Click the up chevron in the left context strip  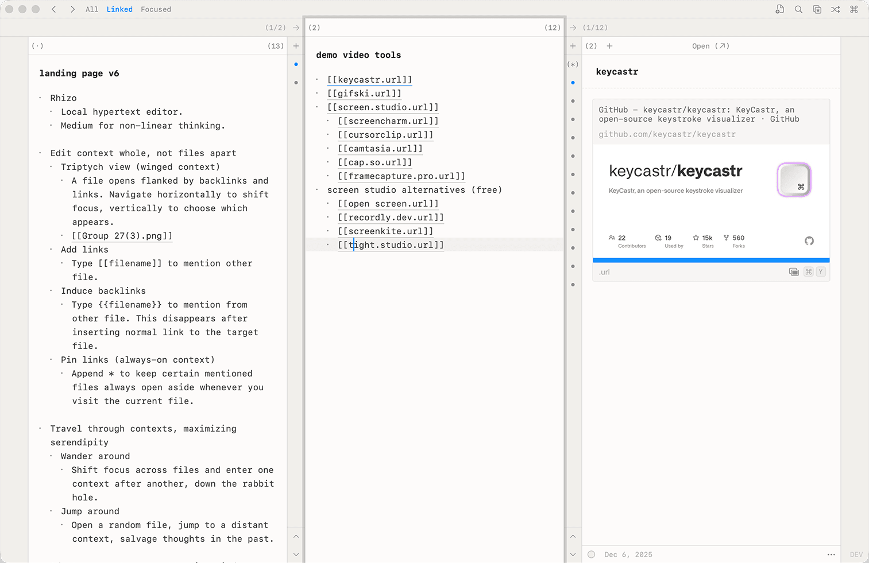296,537
